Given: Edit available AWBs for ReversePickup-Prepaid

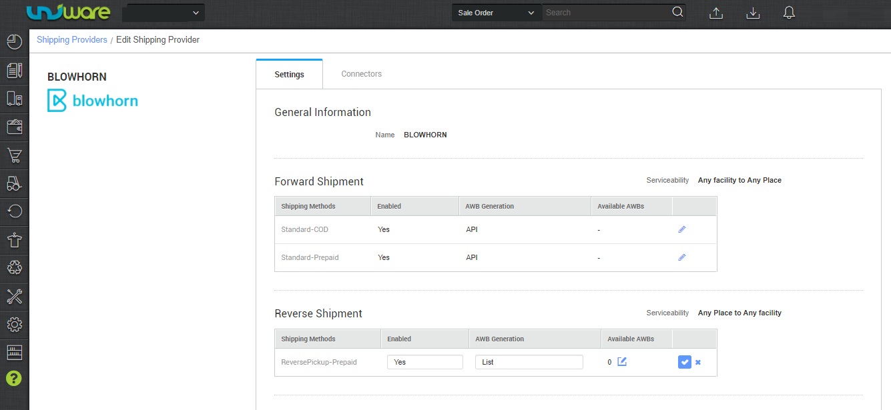Looking at the screenshot, I should point(622,362).
